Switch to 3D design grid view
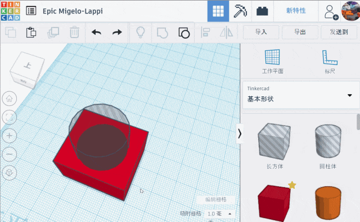The width and height of the screenshot is (360, 222). pos(218,11)
